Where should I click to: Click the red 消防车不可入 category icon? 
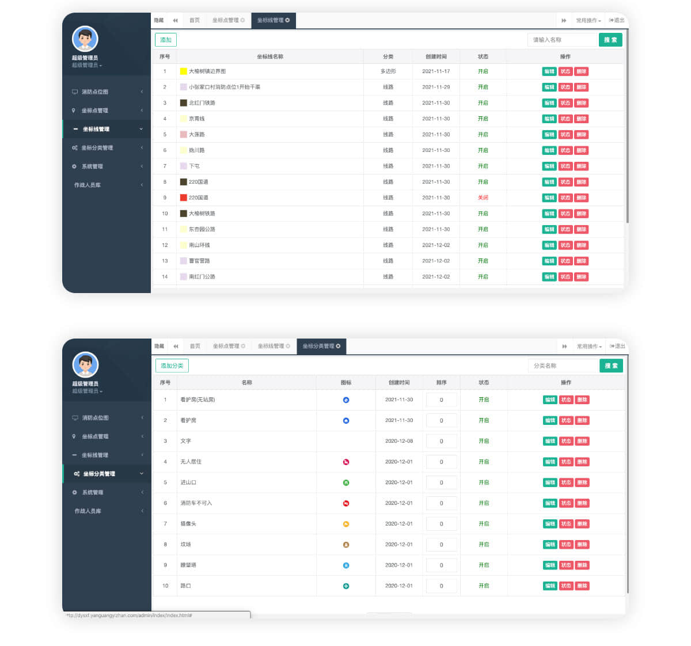click(346, 503)
